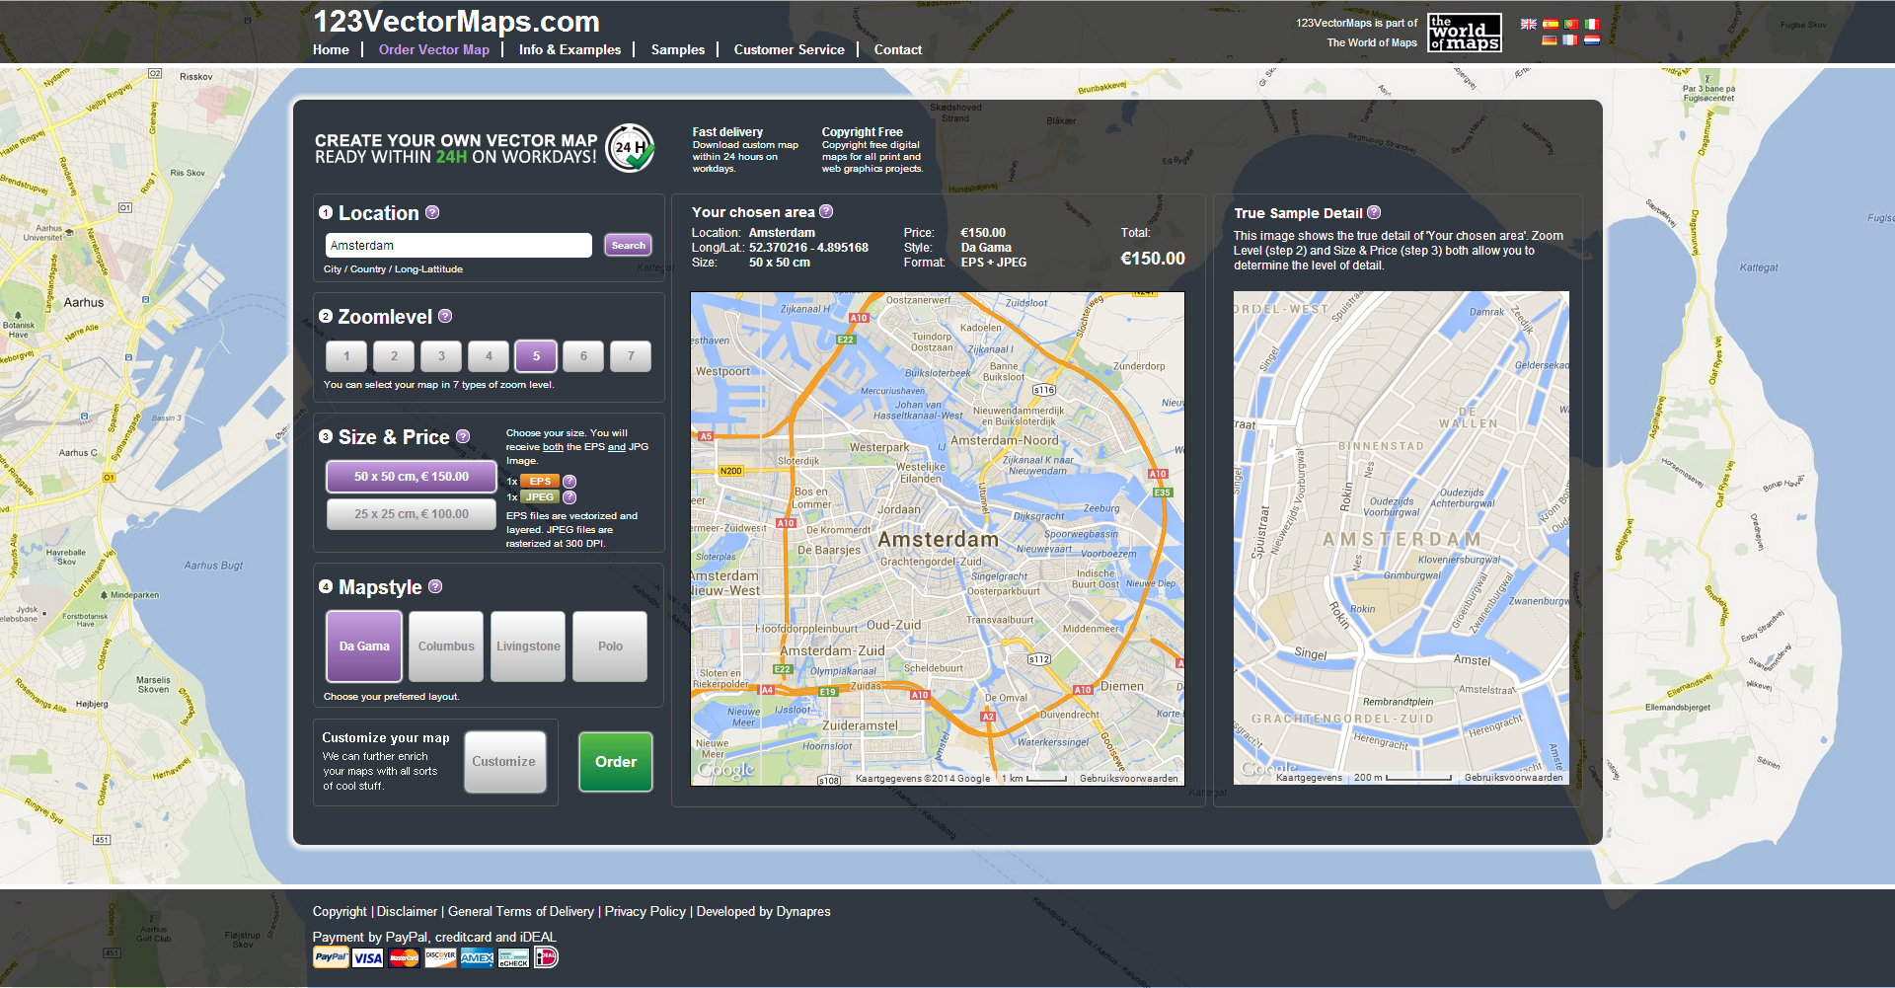Click the Amsterdam chosen area map preview
The height and width of the screenshot is (988, 1895).
(938, 539)
